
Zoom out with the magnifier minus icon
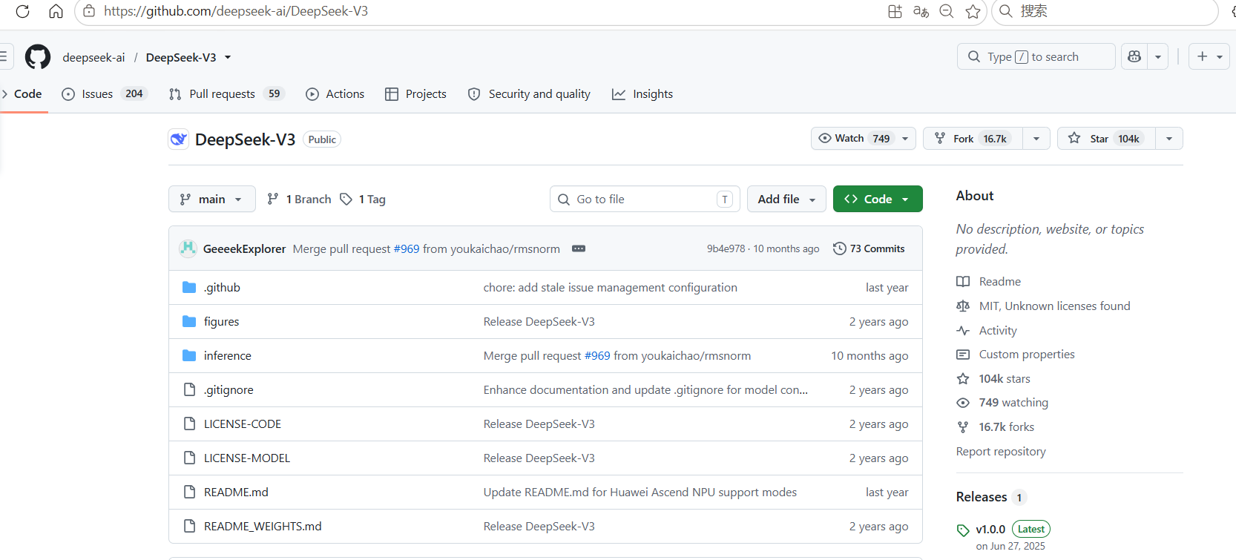click(x=947, y=11)
